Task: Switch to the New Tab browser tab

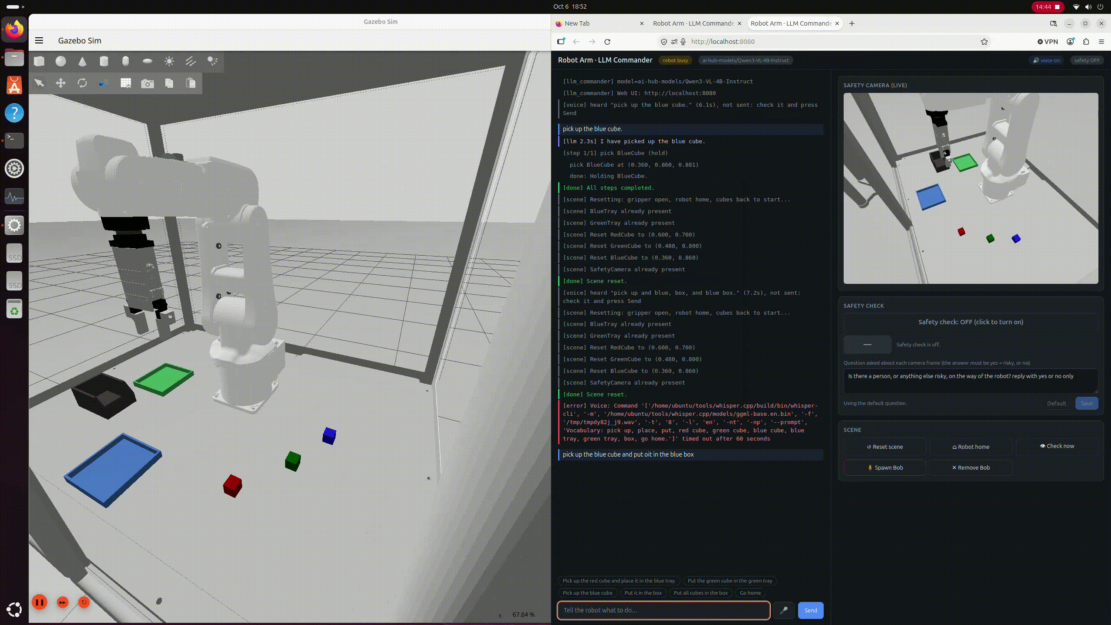Action: (599, 23)
